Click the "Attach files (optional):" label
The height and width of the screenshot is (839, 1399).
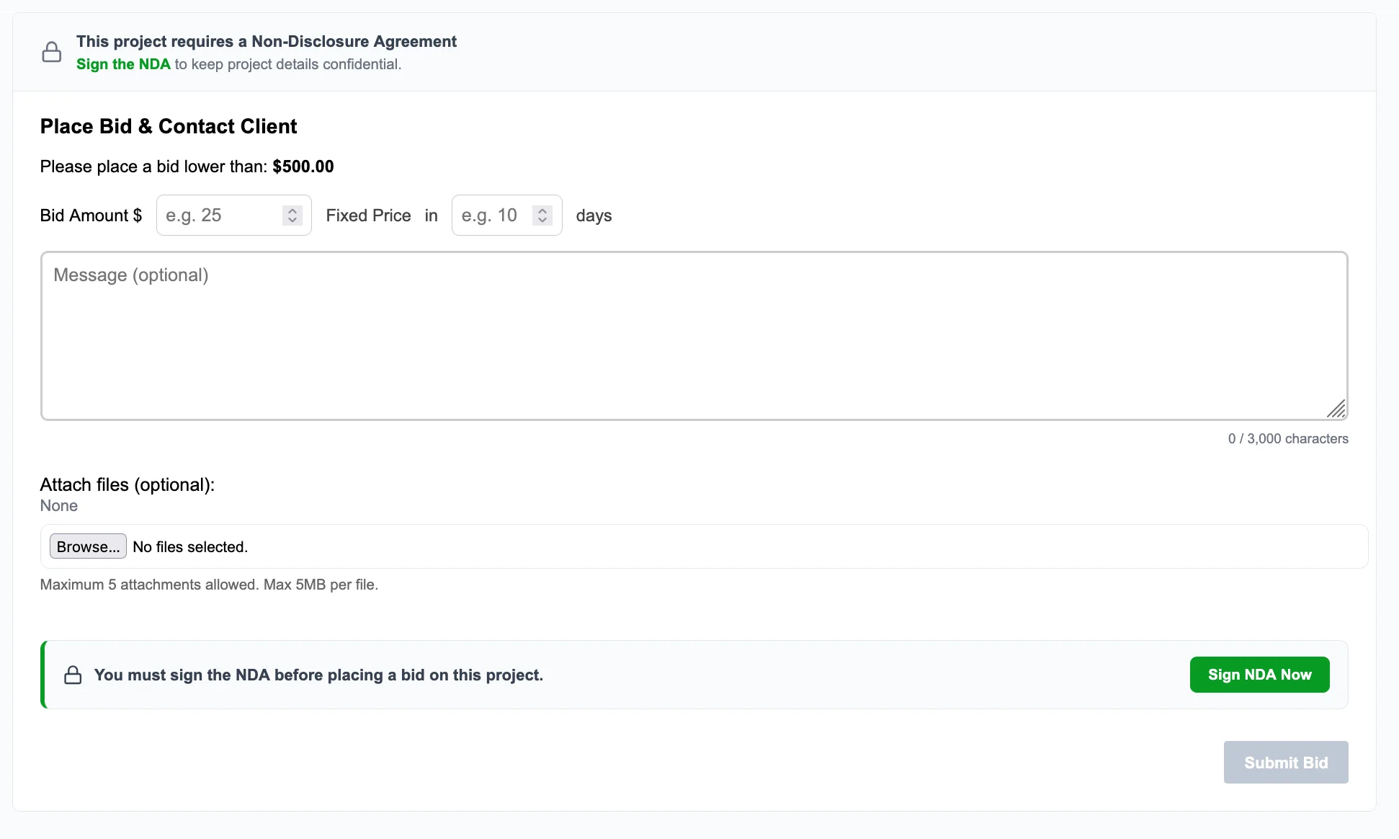point(128,484)
